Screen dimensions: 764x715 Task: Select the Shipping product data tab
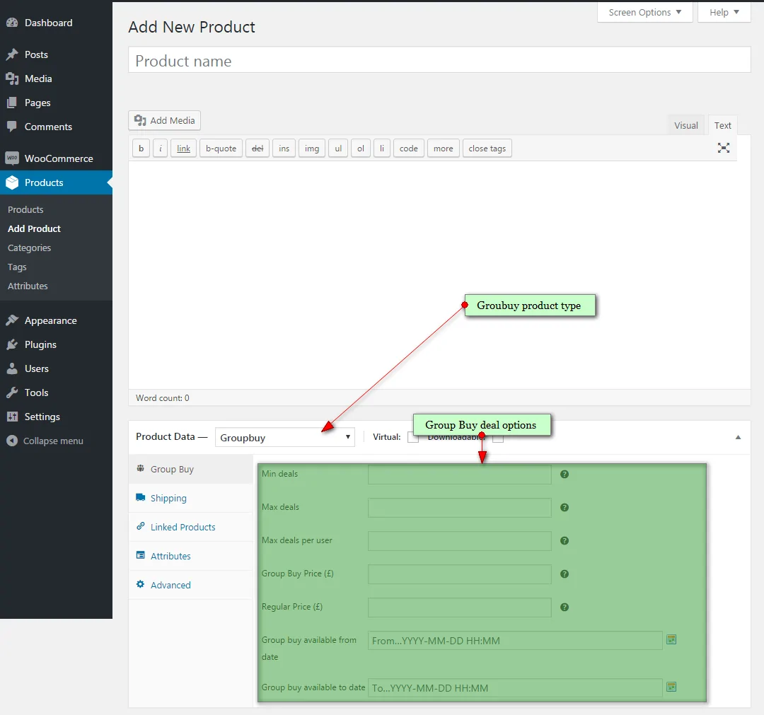(168, 498)
